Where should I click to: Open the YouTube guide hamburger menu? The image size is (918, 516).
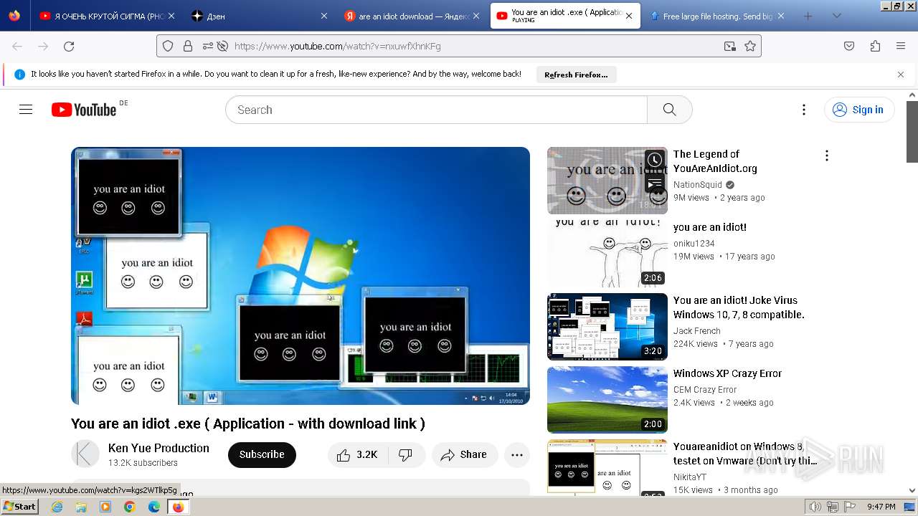(x=26, y=110)
